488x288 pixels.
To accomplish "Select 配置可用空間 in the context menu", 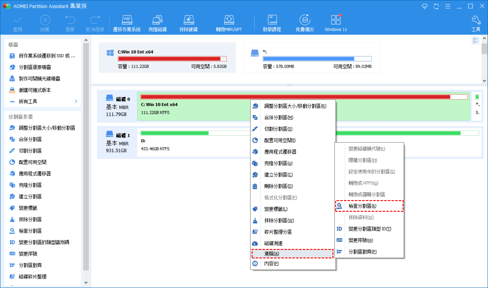I will (x=293, y=140).
